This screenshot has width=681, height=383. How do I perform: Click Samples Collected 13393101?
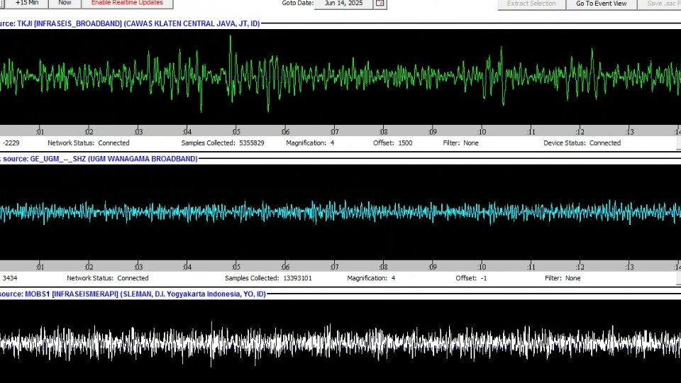pos(268,278)
